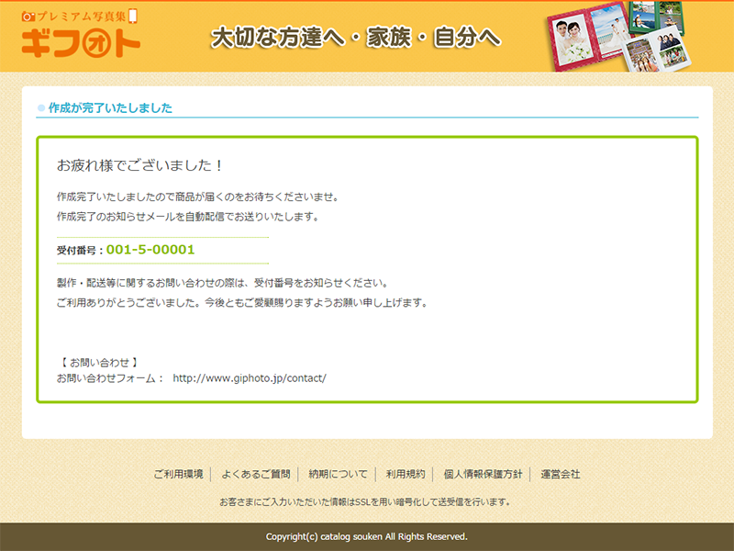Click the line 商品が届くのをお待ちくださいませ
734x551 pixels.
(x=197, y=197)
